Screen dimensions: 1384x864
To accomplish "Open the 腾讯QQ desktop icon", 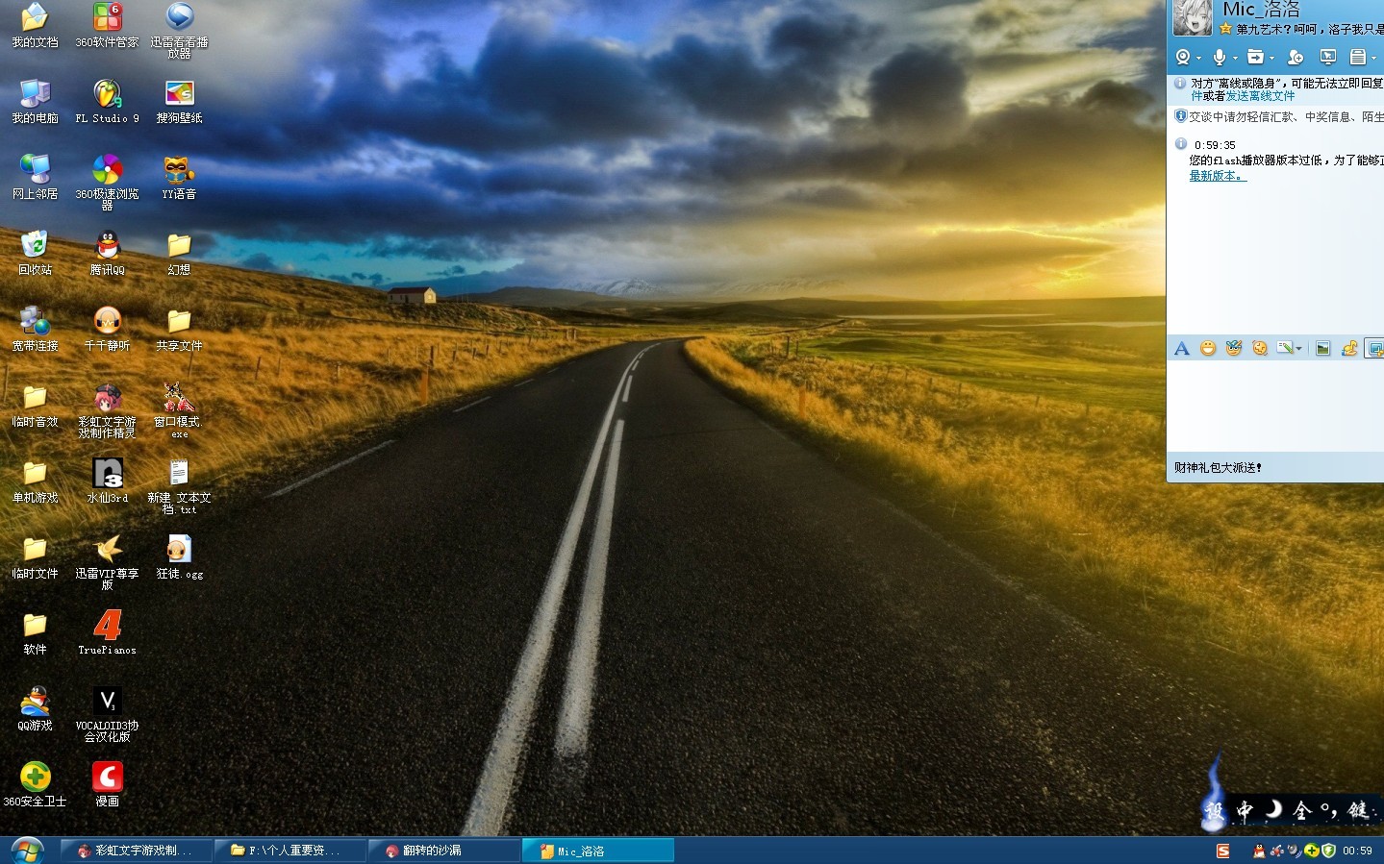I will (x=107, y=254).
